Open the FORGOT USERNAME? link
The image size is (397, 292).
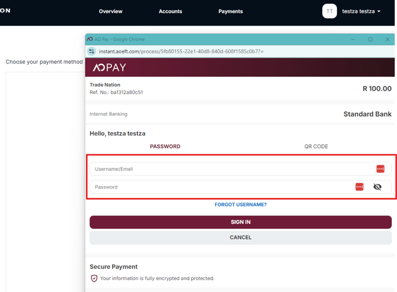click(x=241, y=204)
